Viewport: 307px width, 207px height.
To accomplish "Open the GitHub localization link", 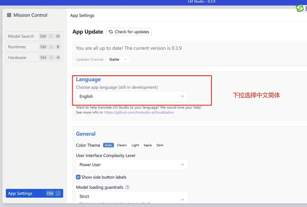I will (139, 112).
